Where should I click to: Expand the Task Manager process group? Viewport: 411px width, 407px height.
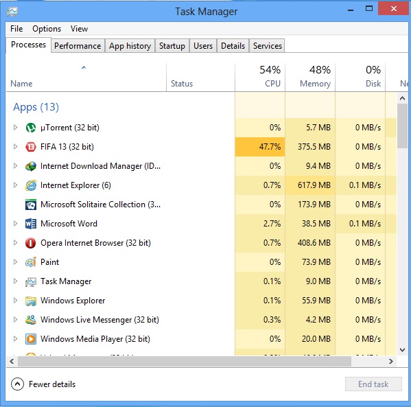point(15,281)
